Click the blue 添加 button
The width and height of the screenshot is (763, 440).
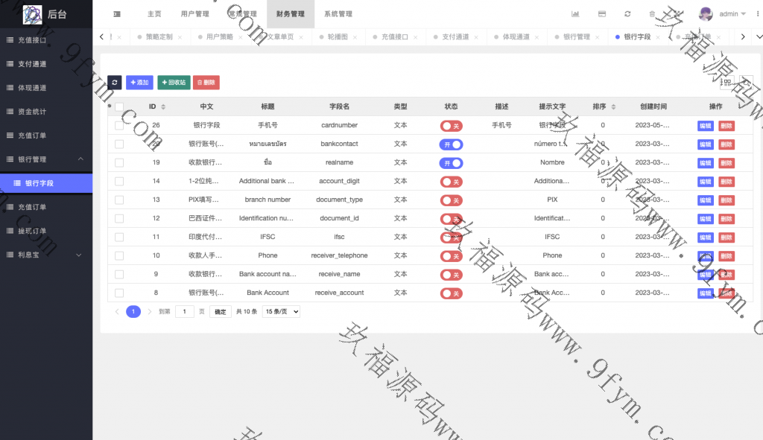pyautogui.click(x=139, y=83)
